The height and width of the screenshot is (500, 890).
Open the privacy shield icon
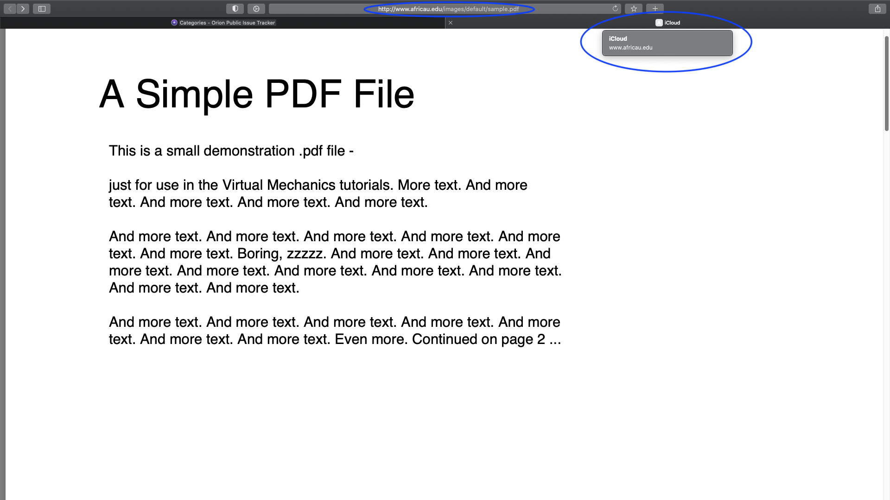(x=235, y=9)
